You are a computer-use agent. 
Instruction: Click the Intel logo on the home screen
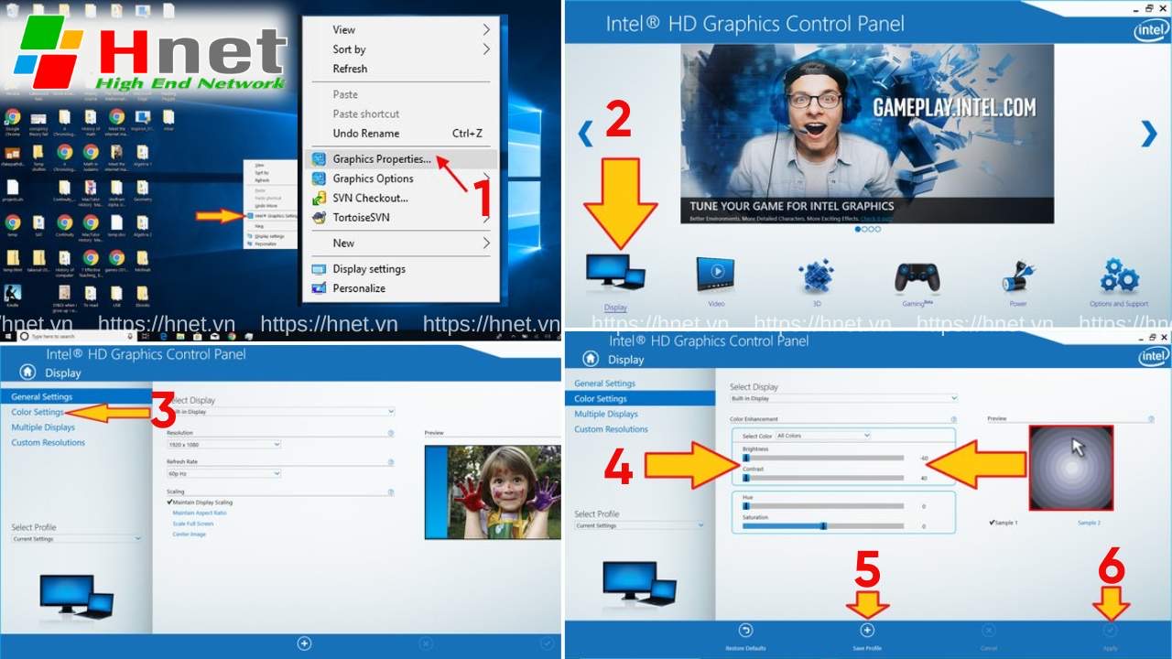coord(1151,32)
